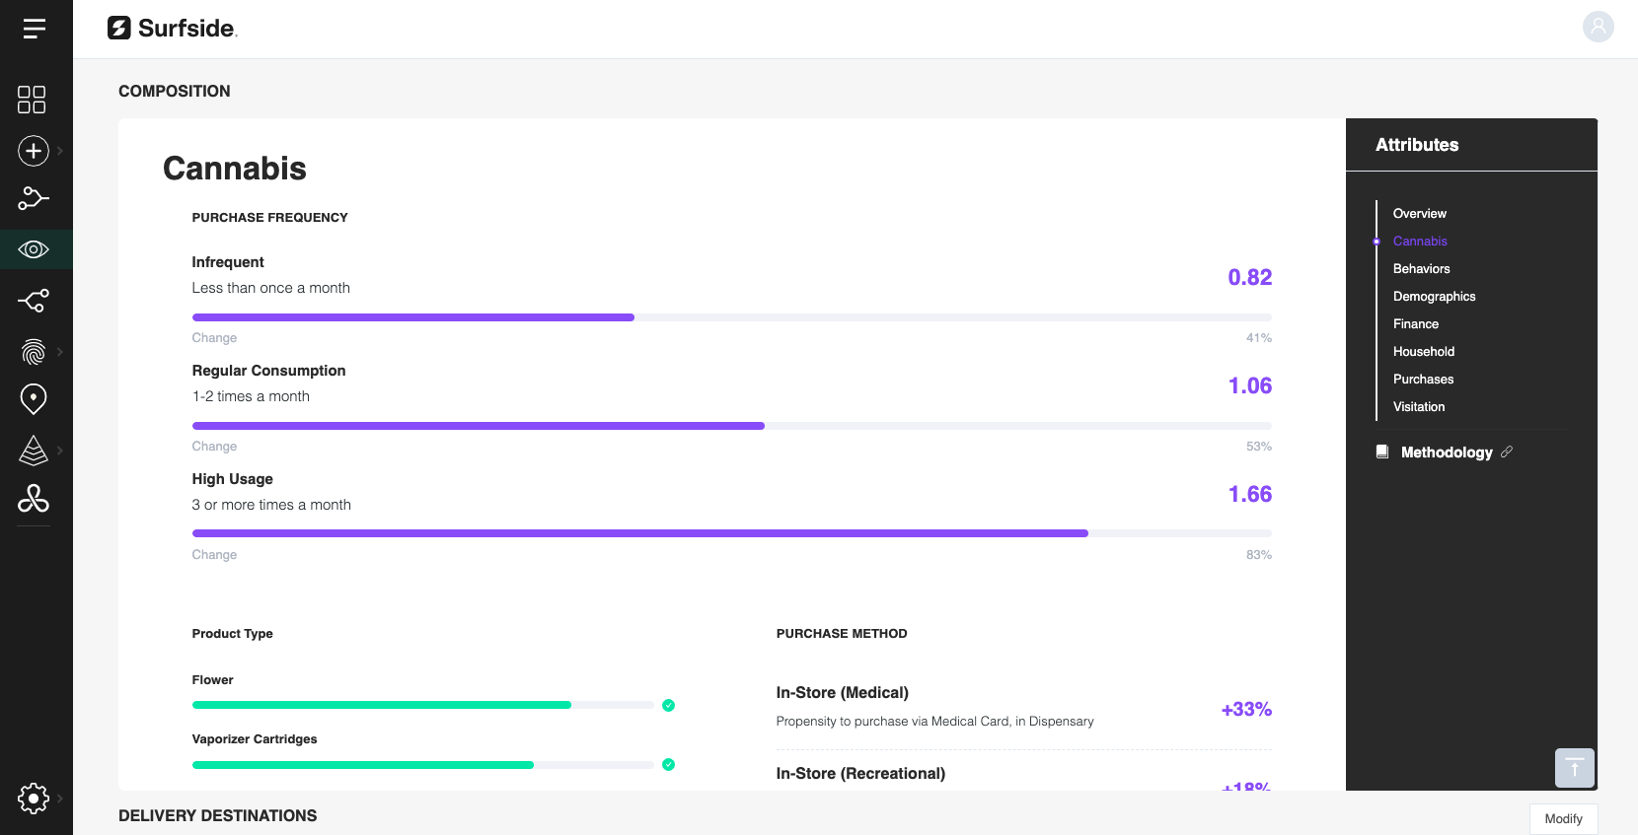Expand the chevron next to plus icon
Viewport: 1638px width, 835px height.
60,151
